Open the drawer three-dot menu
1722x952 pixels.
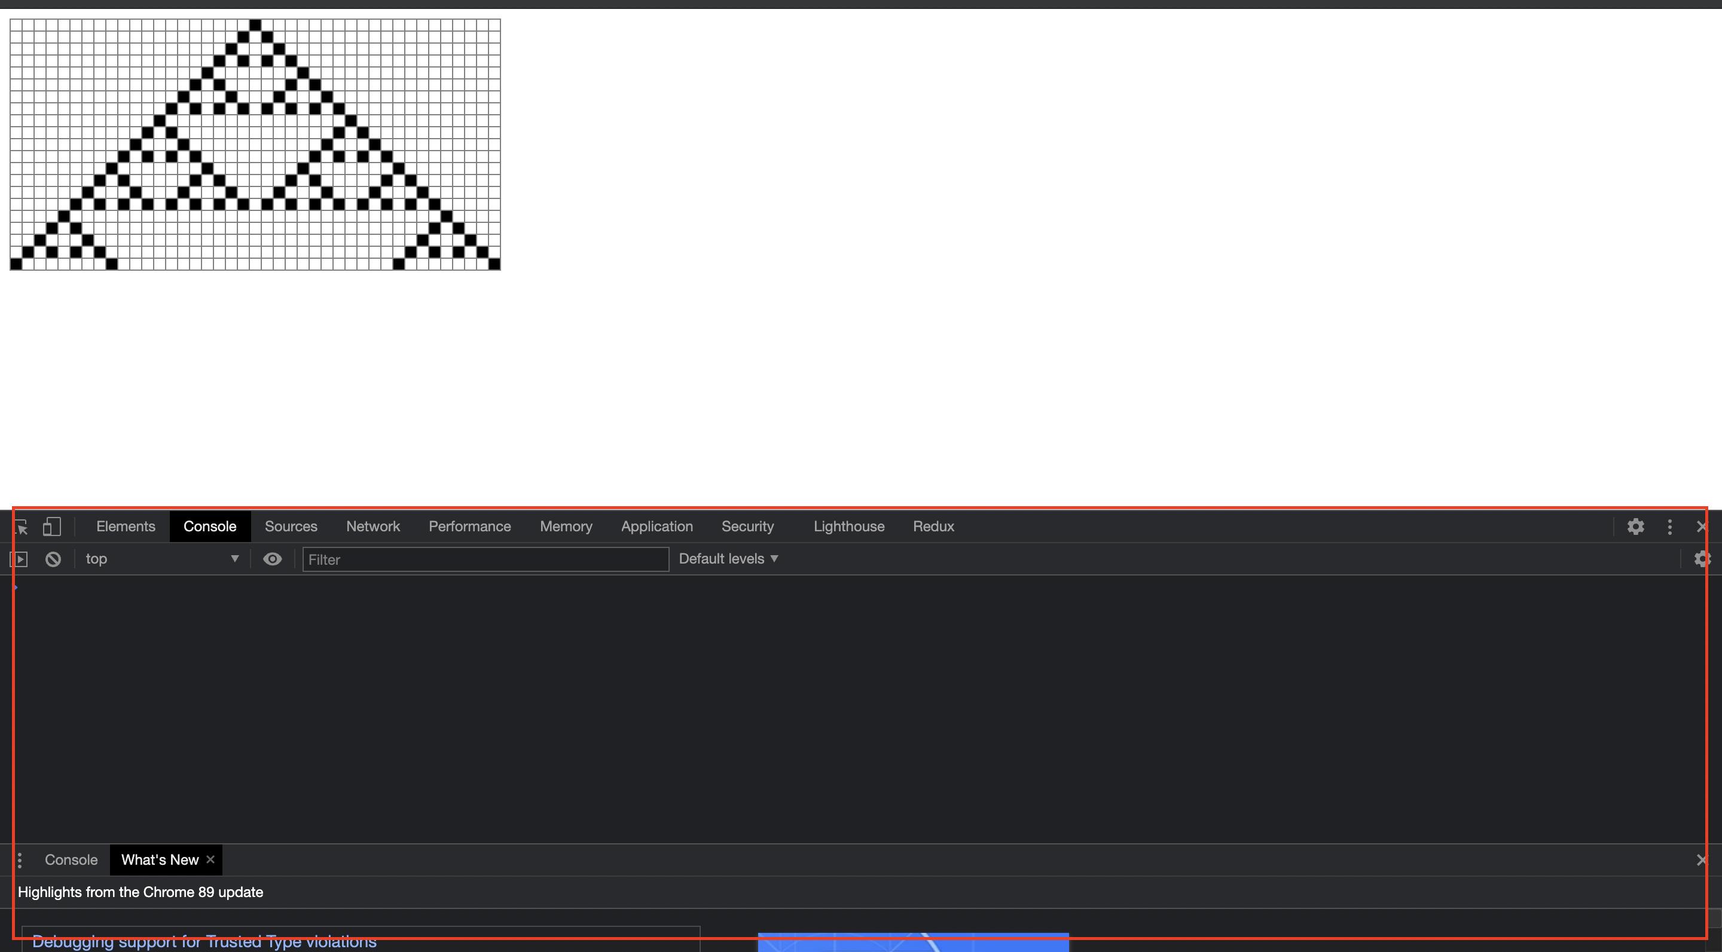[x=19, y=861]
